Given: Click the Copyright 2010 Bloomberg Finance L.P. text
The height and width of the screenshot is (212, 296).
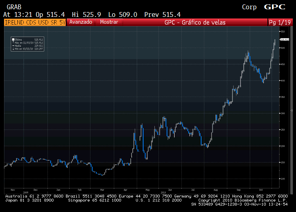Looking at the screenshot, I should 243,200.
